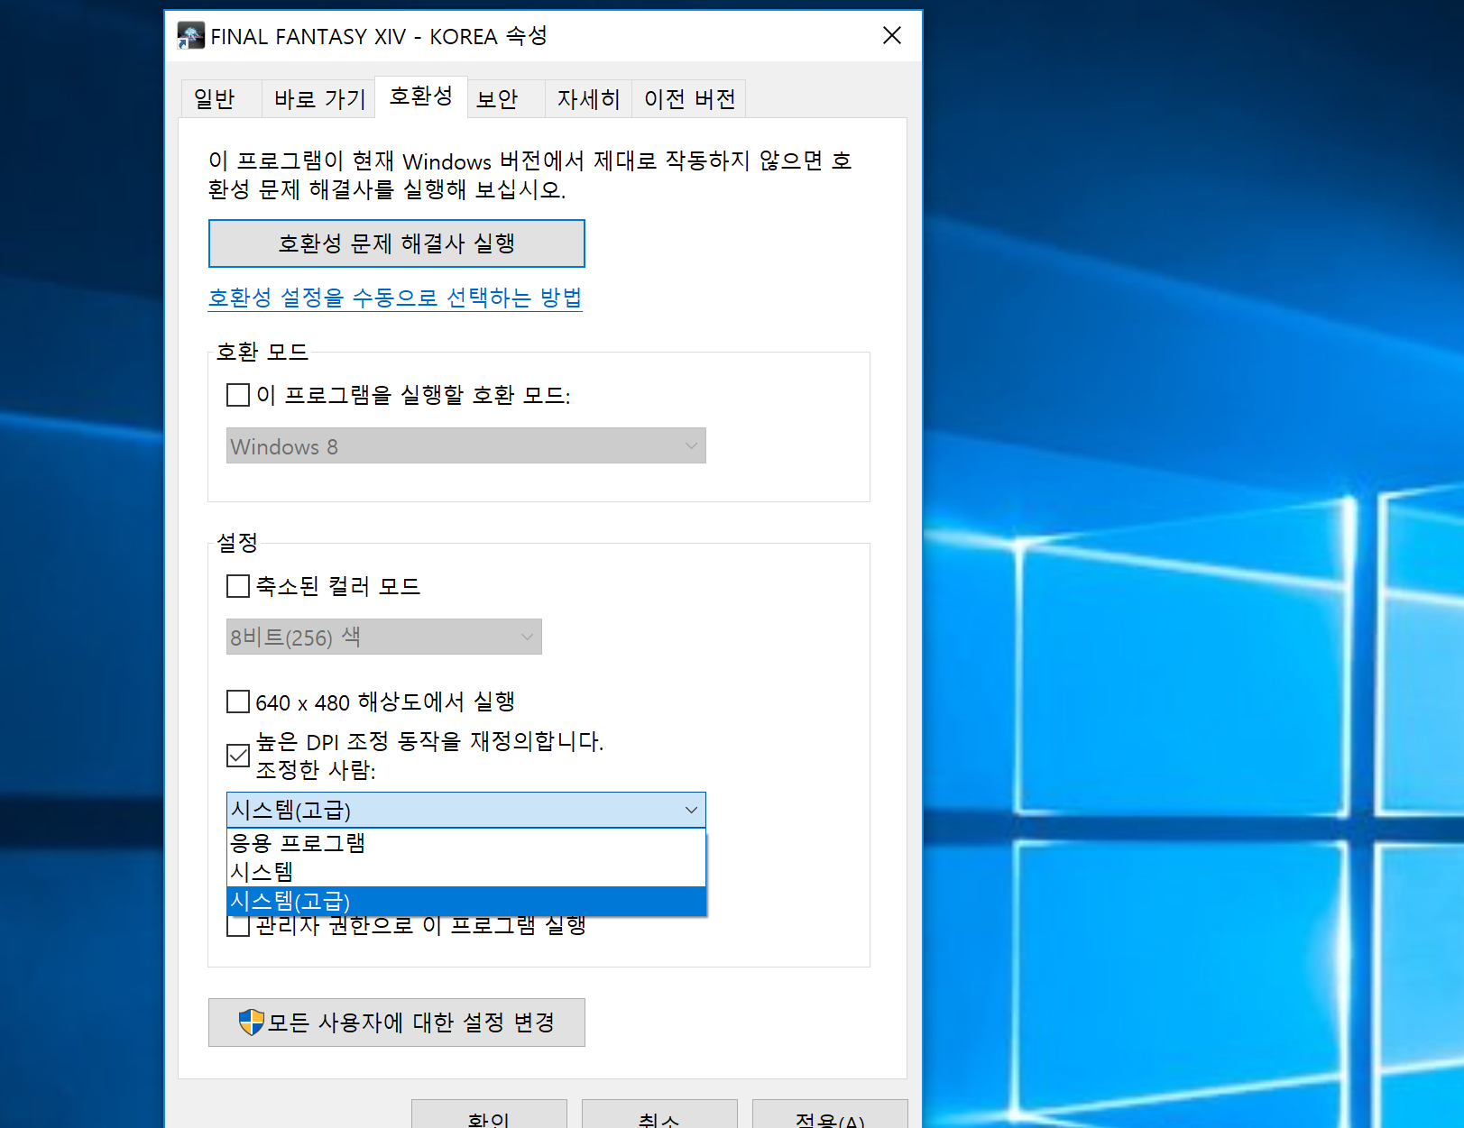This screenshot has width=1464, height=1128.
Task: Enable 640 x 480 해상도에서 실행 checkbox
Action: point(238,702)
